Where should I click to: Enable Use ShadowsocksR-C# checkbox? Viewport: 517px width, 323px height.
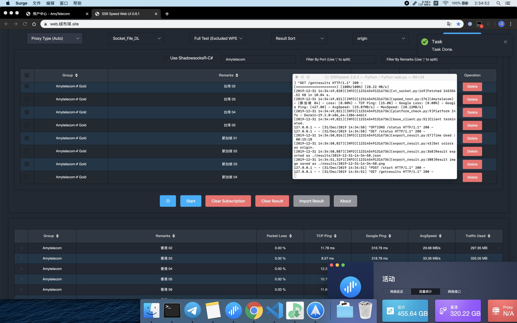[165, 58]
